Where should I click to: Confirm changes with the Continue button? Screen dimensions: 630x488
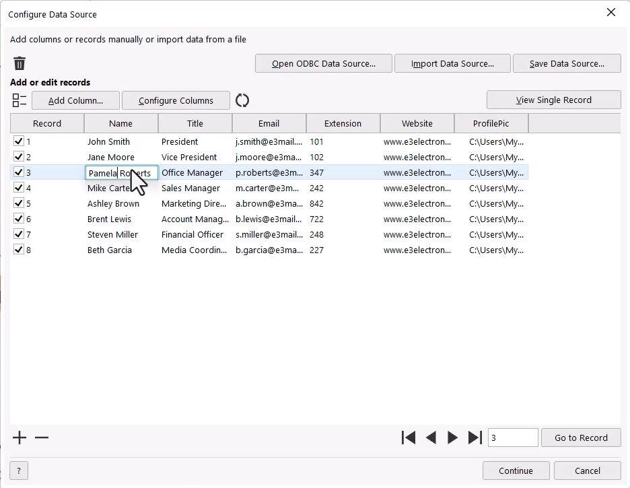click(x=516, y=470)
